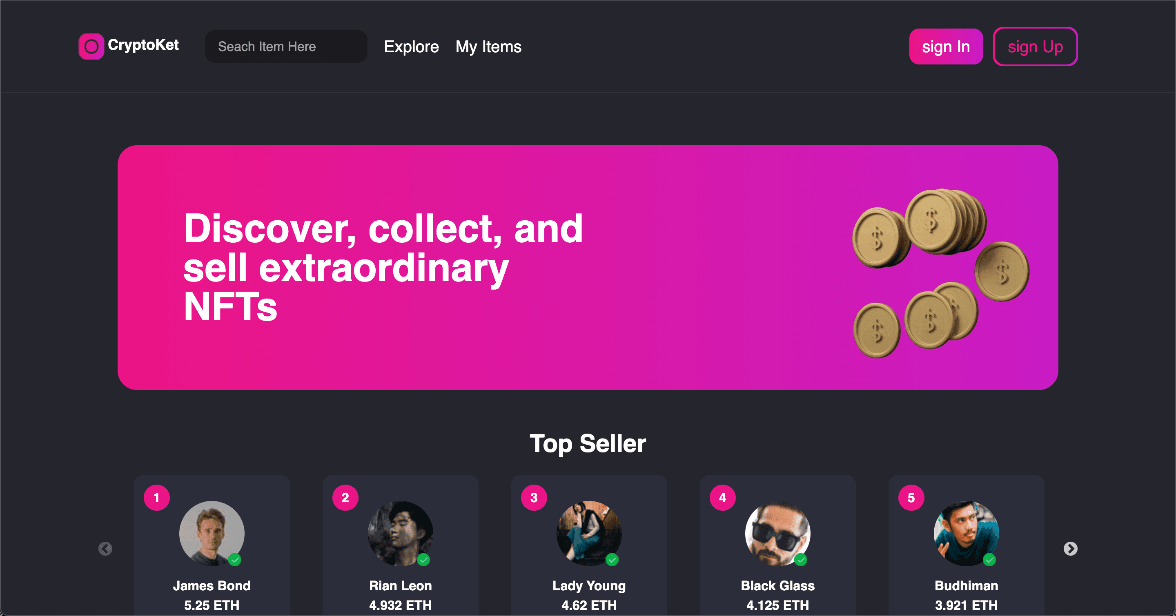Viewport: 1176px width, 616px height.
Task: Select Black Glass's profile photo
Action: 778,534
